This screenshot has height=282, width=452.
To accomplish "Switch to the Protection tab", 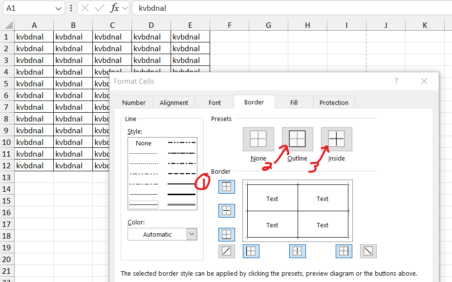I will [x=334, y=102].
